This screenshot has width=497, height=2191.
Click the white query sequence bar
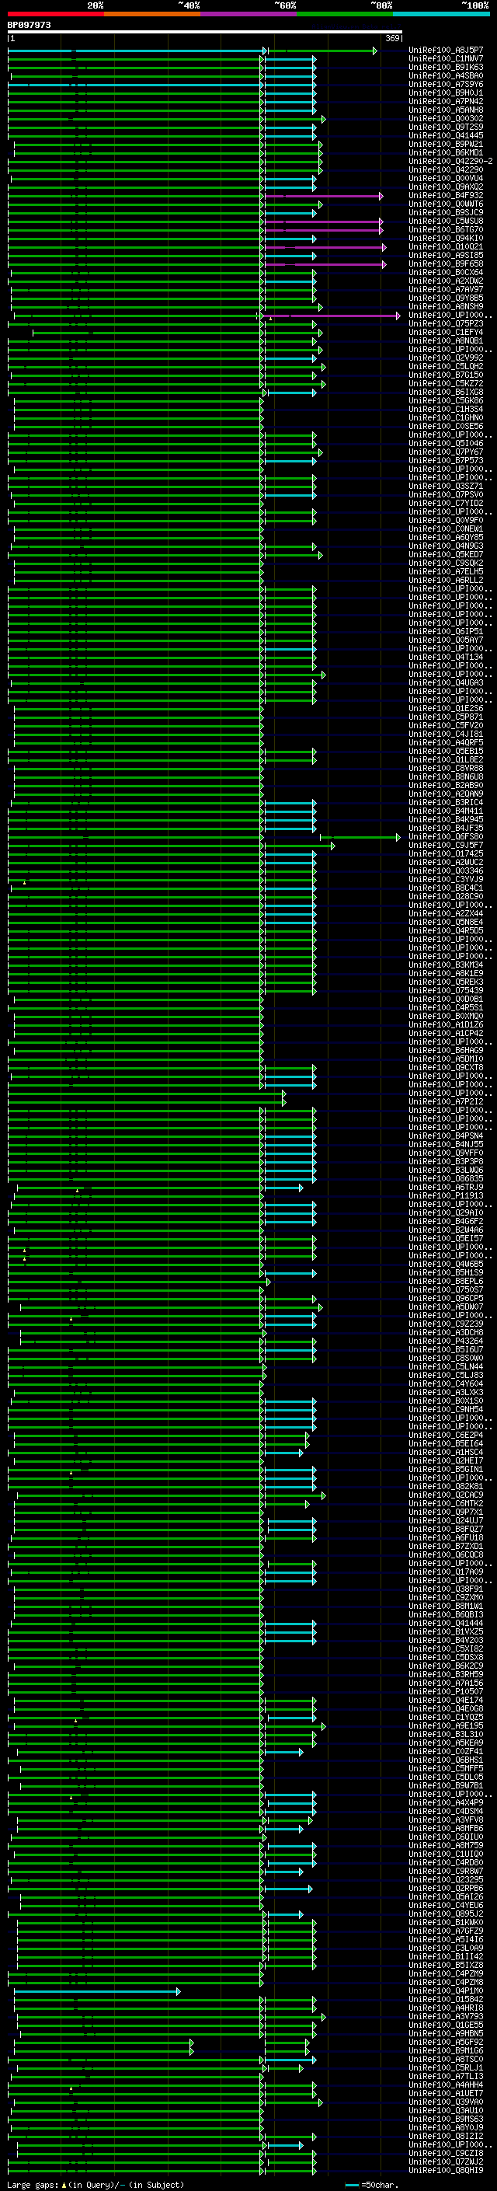(205, 33)
